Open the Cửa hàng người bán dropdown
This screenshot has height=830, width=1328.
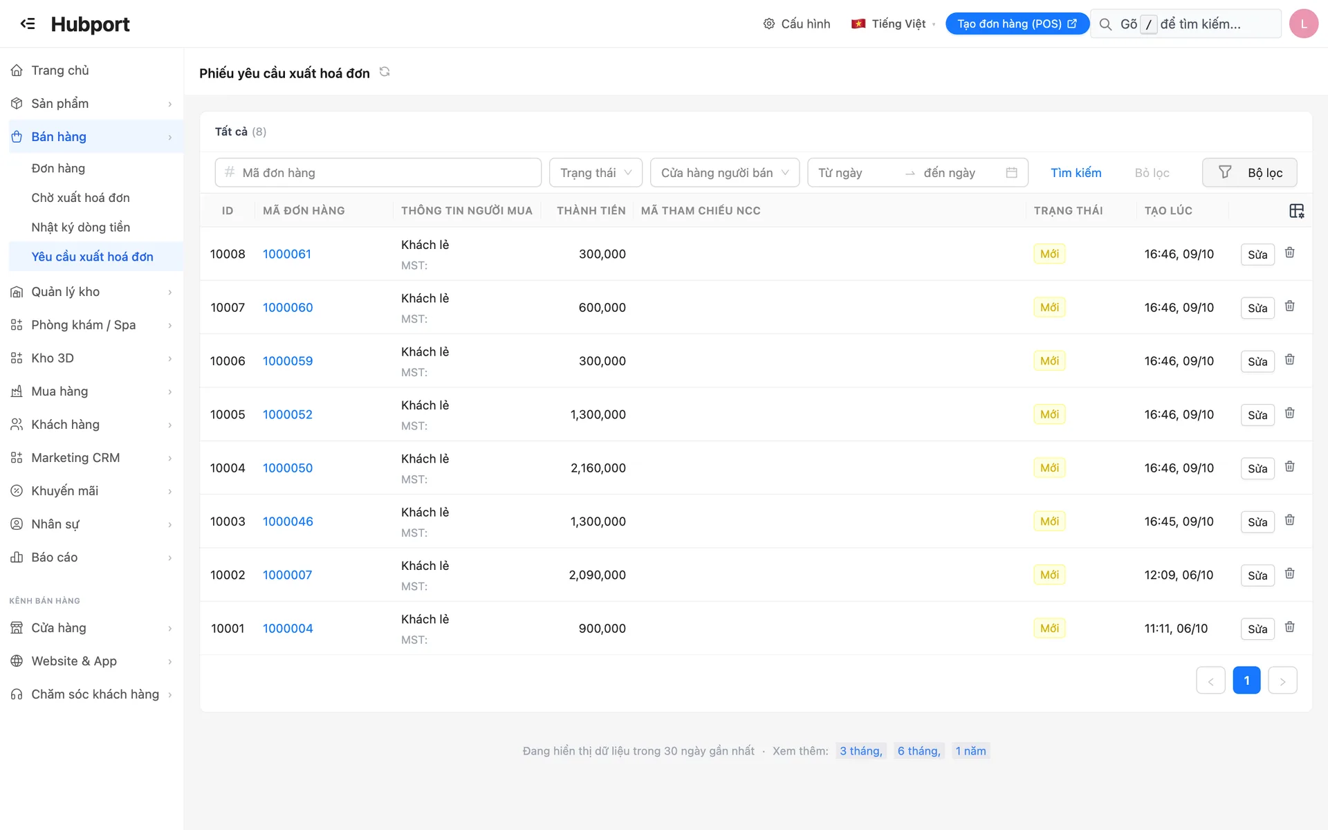[x=725, y=173]
